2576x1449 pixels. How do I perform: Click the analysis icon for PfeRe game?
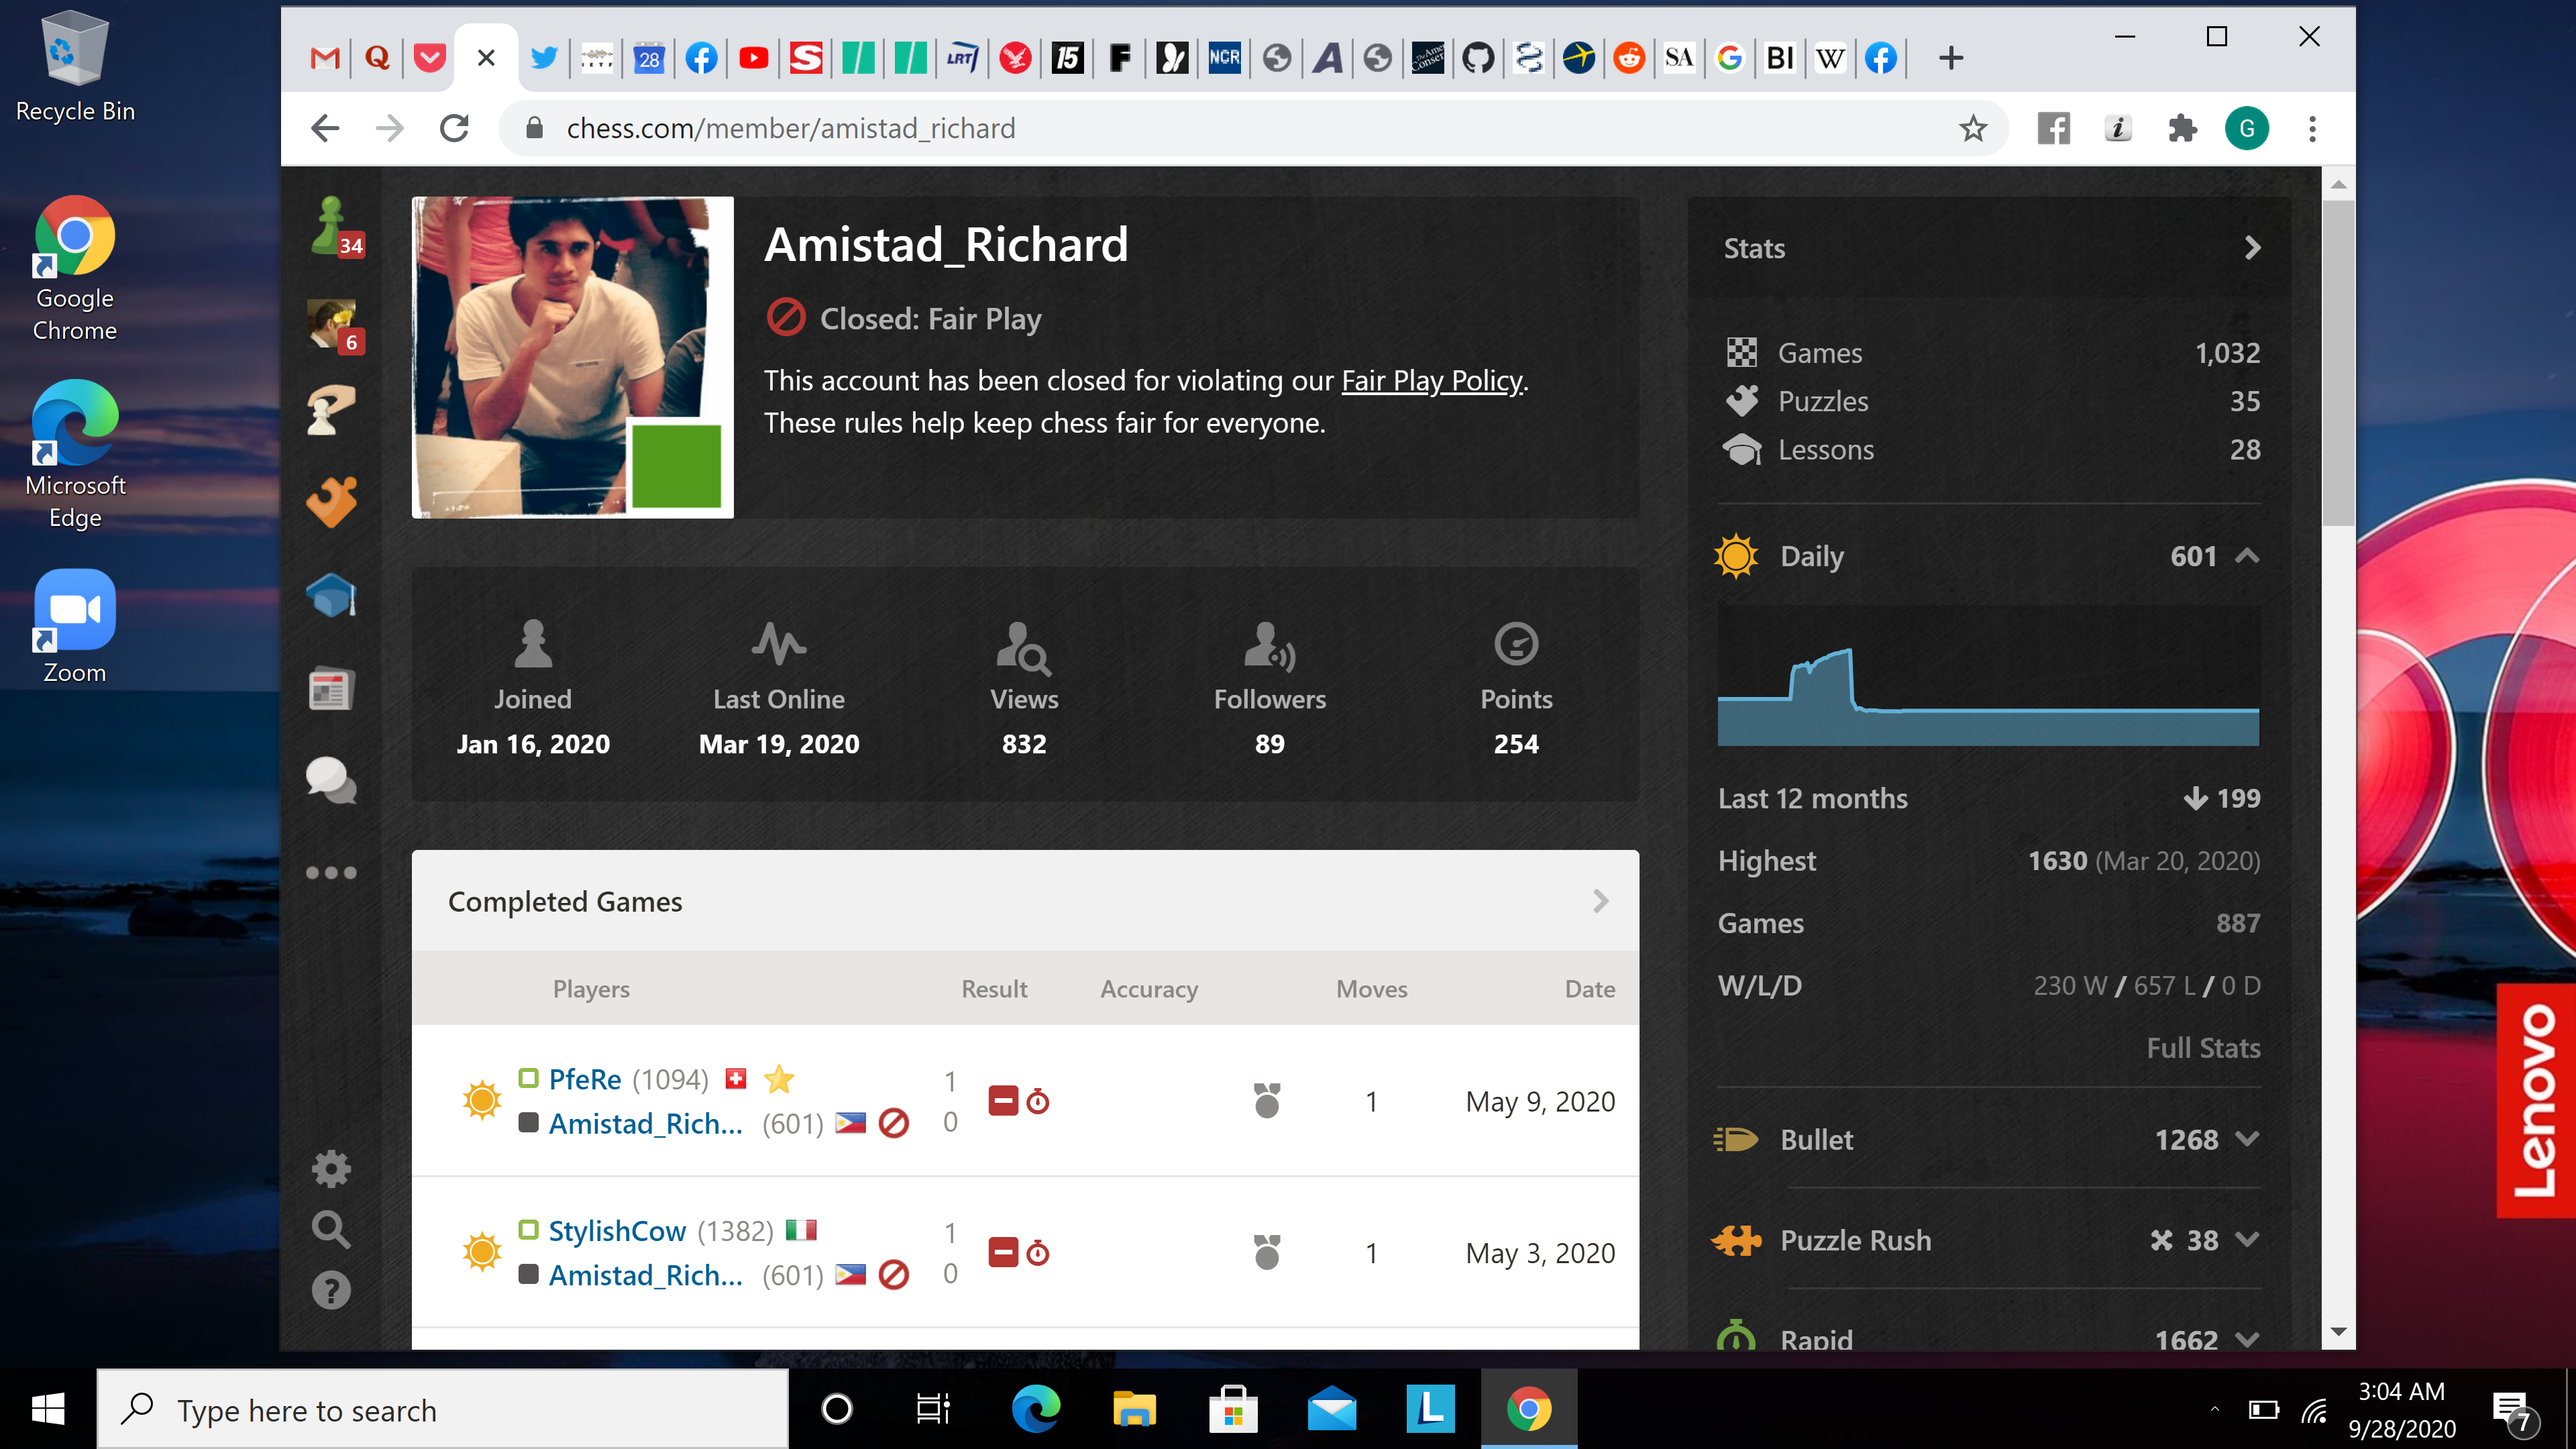pyautogui.click(x=1267, y=1100)
